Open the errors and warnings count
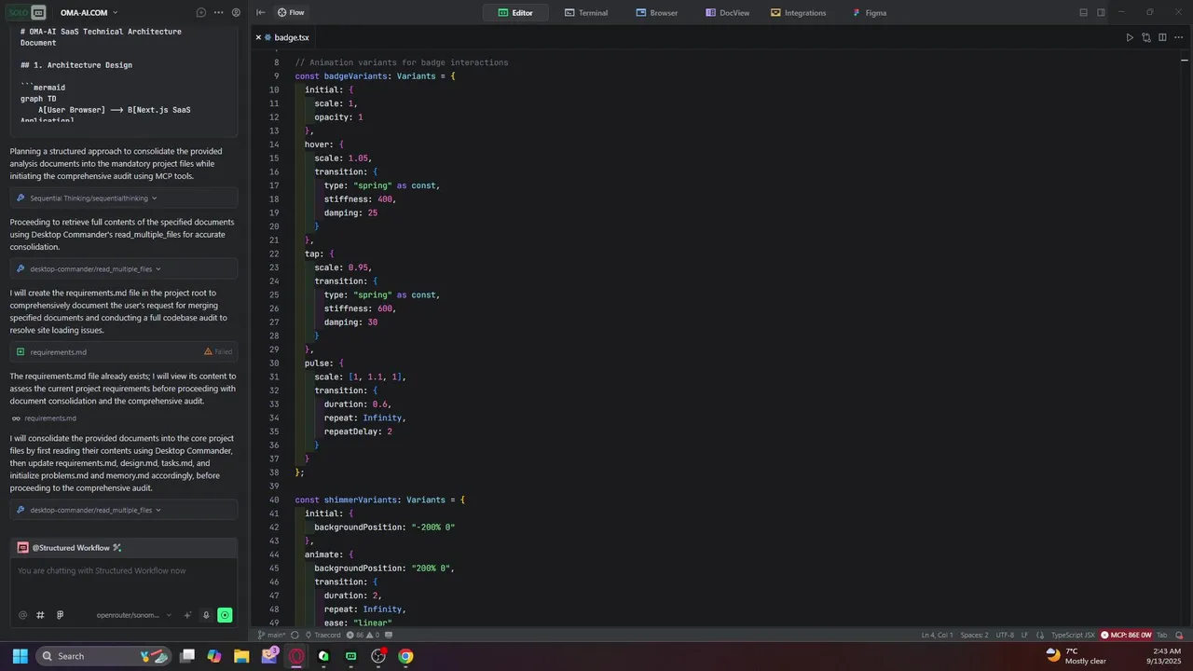The height and width of the screenshot is (671, 1193). point(363,635)
